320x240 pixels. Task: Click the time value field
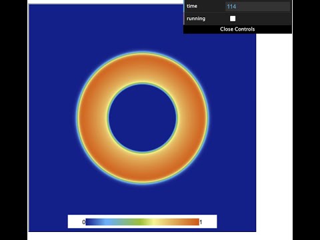click(257, 7)
